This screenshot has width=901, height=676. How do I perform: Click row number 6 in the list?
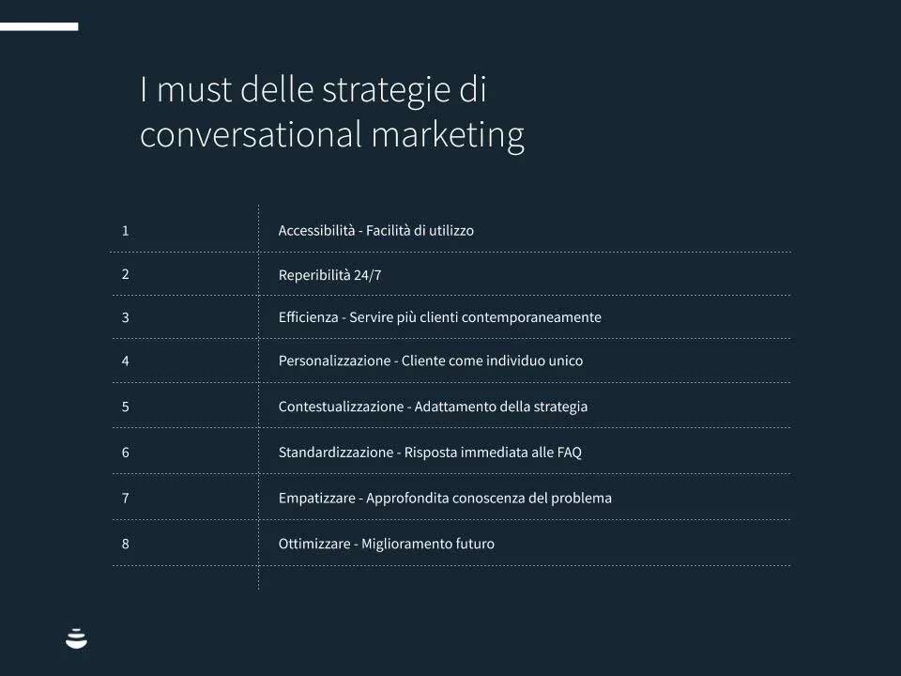(x=125, y=452)
